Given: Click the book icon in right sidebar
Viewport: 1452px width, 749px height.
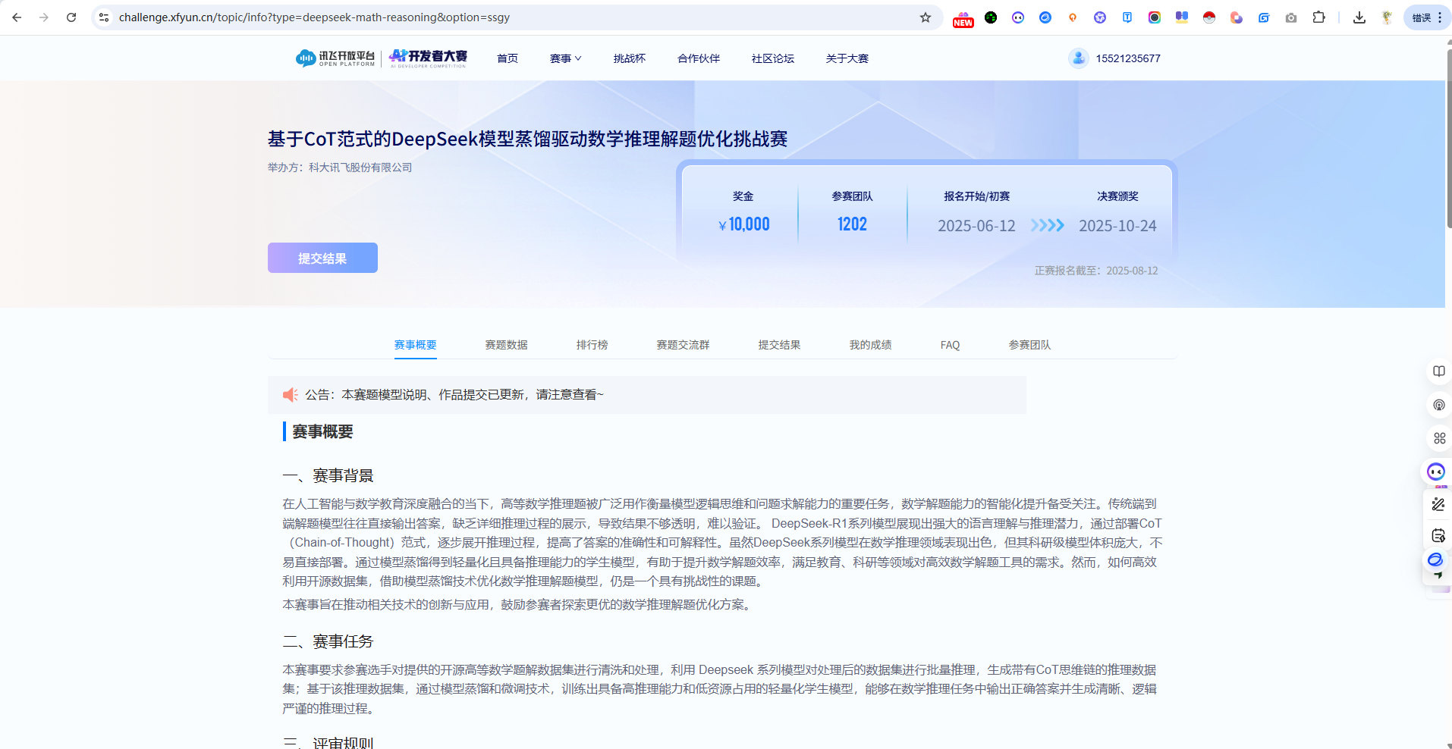Looking at the screenshot, I should [x=1439, y=371].
